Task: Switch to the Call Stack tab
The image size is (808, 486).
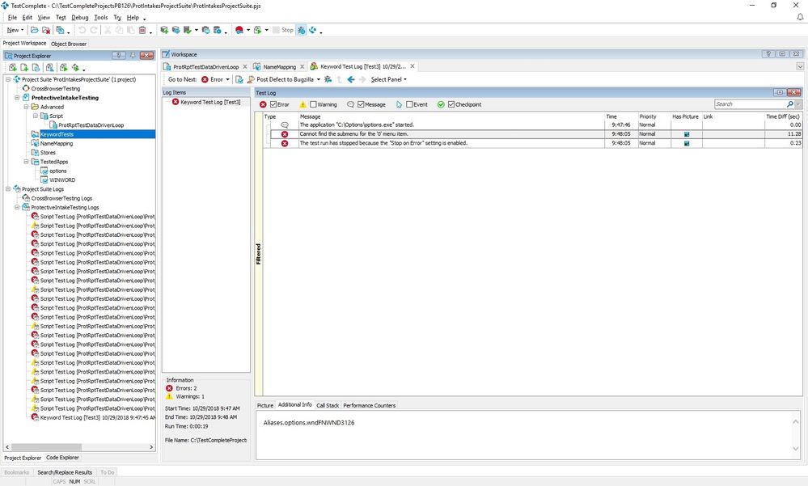Action: (328, 405)
